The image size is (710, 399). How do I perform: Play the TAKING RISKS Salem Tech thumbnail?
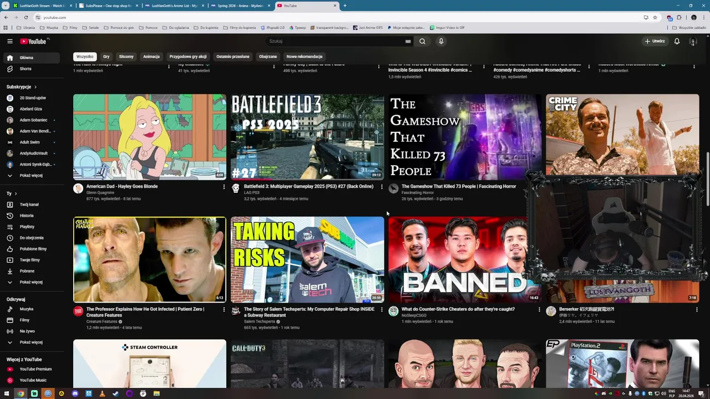307,260
